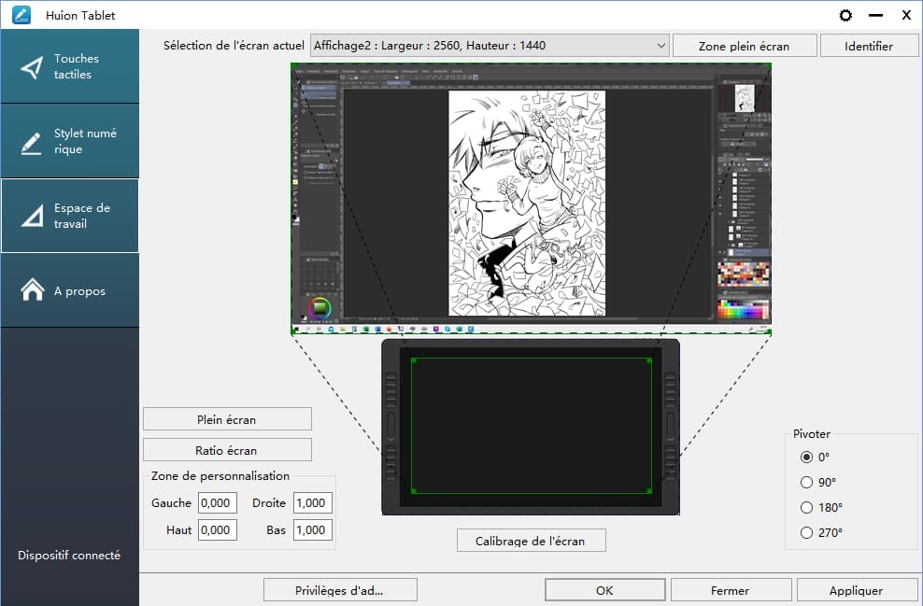Click the Privilèges d'ad... button
Viewport: 923px width, 606px height.
(340, 590)
